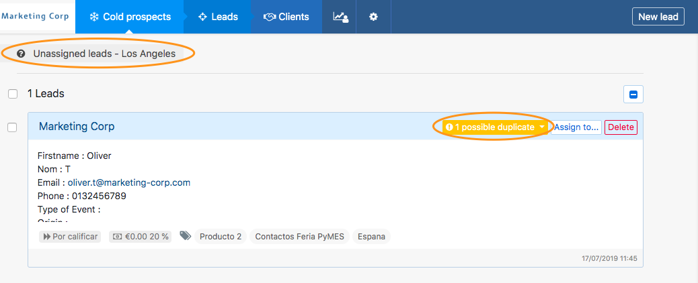This screenshot has width=698, height=283.
Task: Click the tags icon
Action: (x=185, y=235)
